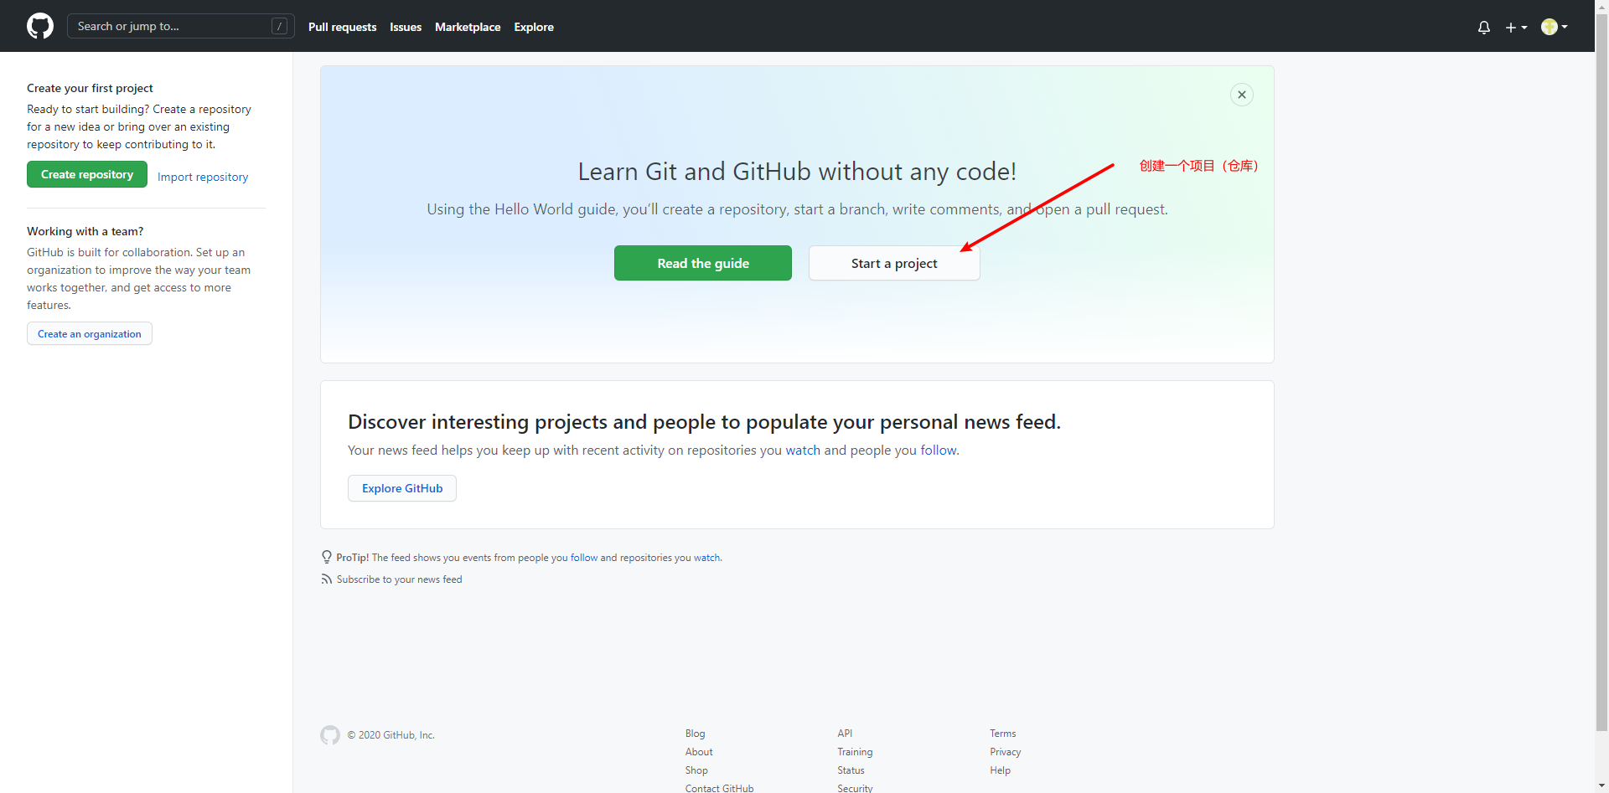Open the Shop footer link
This screenshot has height=793, width=1609.
696,770
